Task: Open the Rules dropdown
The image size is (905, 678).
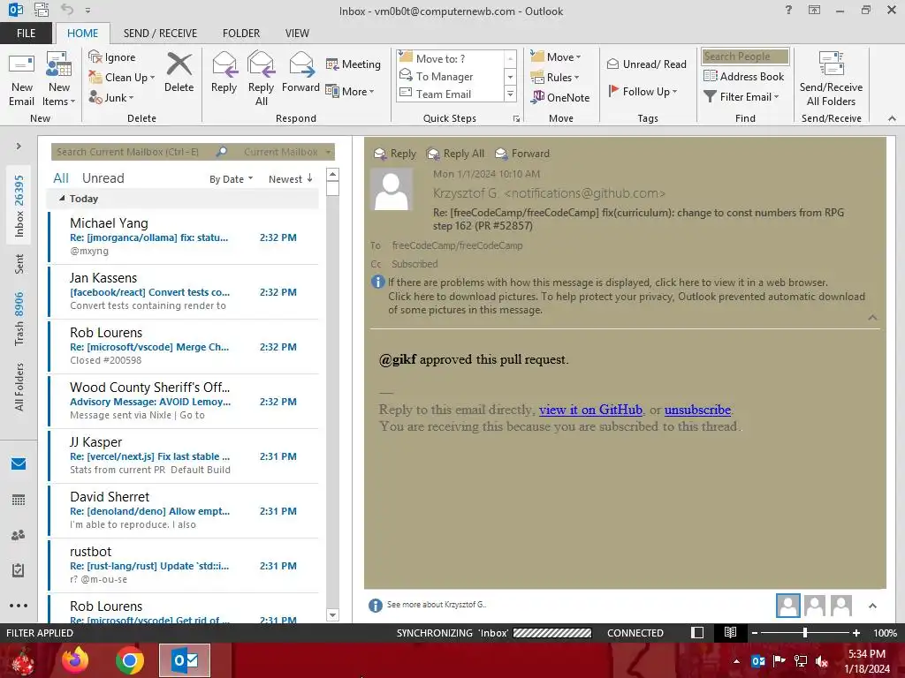Action: pyautogui.click(x=555, y=78)
